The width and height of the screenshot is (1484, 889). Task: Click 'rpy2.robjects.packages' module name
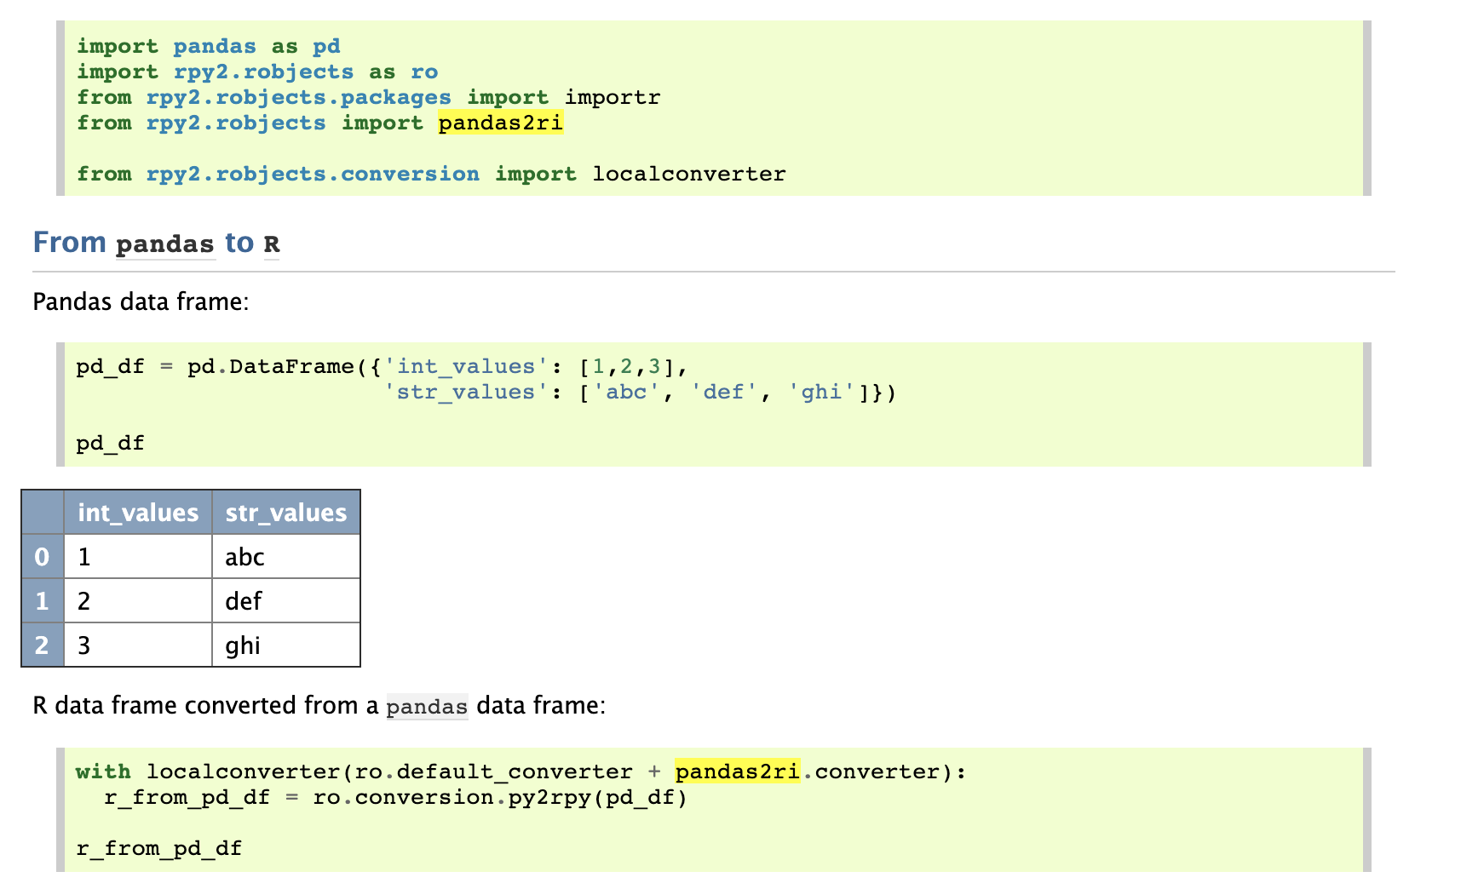pyautogui.click(x=298, y=97)
